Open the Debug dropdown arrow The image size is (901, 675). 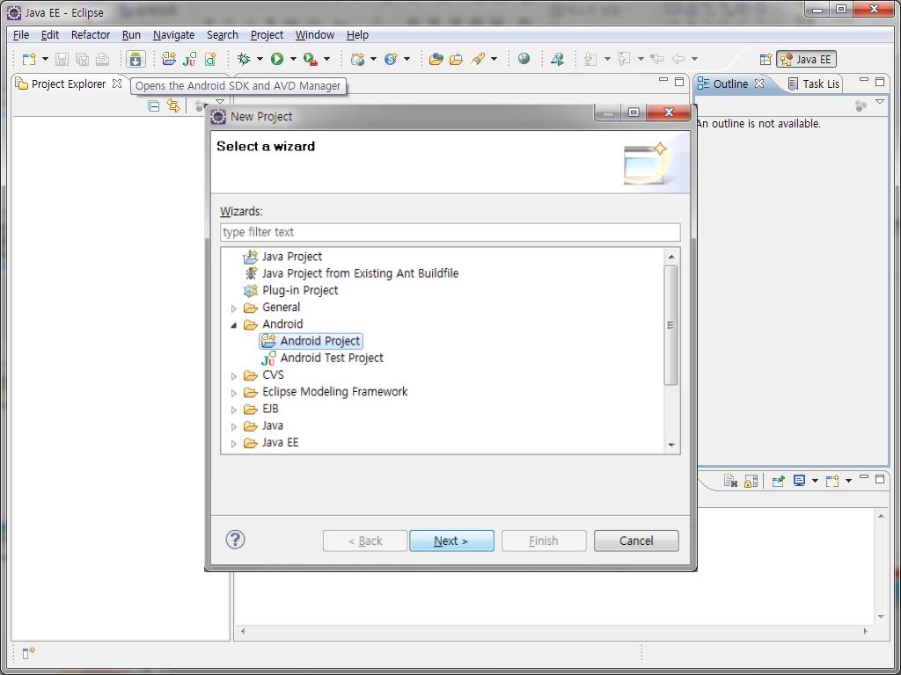tap(260, 59)
